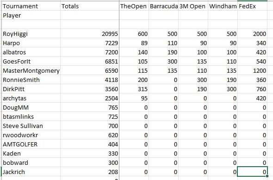Click MasterMontgomery's FedEx value 1200

(252, 70)
